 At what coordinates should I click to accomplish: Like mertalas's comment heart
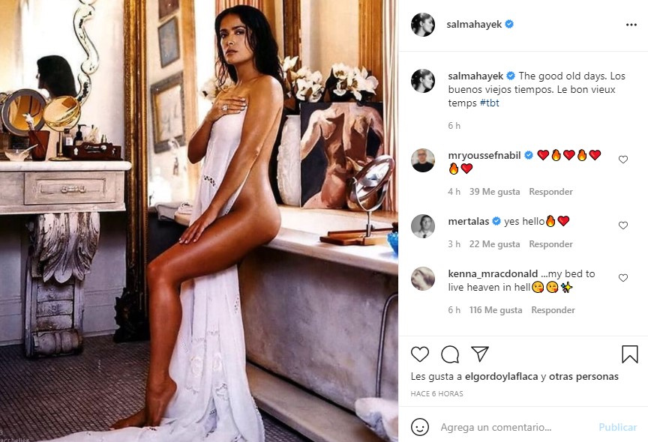coord(623,225)
